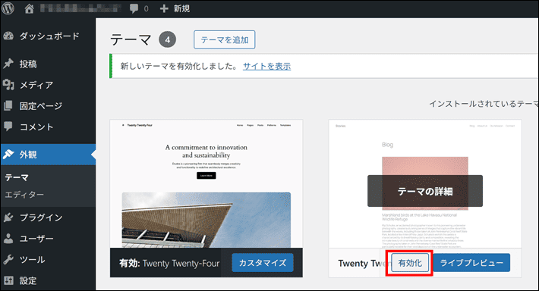The width and height of the screenshot is (539, 291).
Task: Click the ライブプレビュー button
Action: click(471, 263)
